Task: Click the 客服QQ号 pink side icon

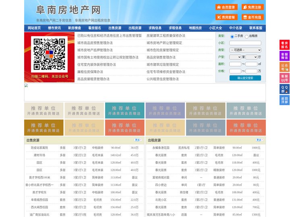Action: [x=284, y=78]
